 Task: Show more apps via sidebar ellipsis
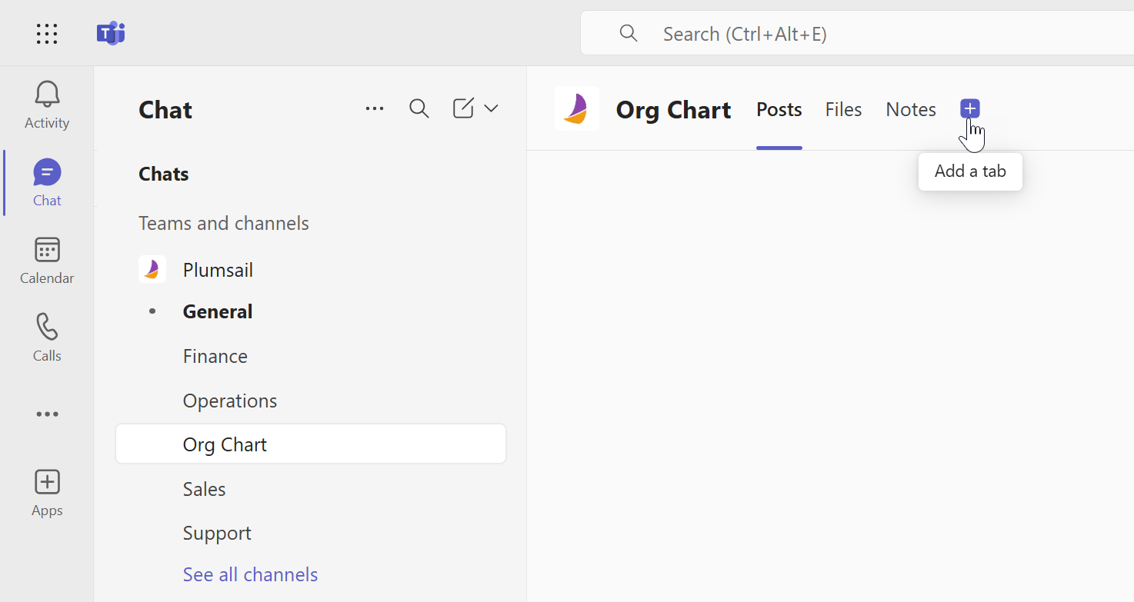point(47,414)
